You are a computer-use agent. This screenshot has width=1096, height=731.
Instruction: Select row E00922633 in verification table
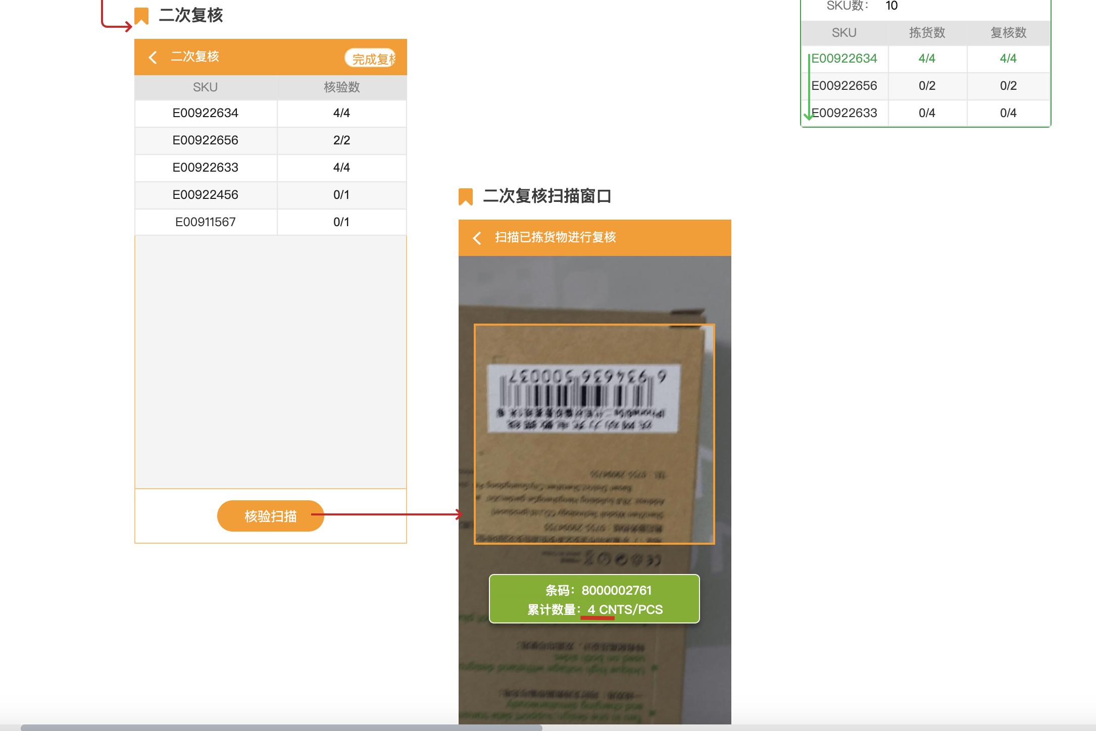tap(205, 168)
